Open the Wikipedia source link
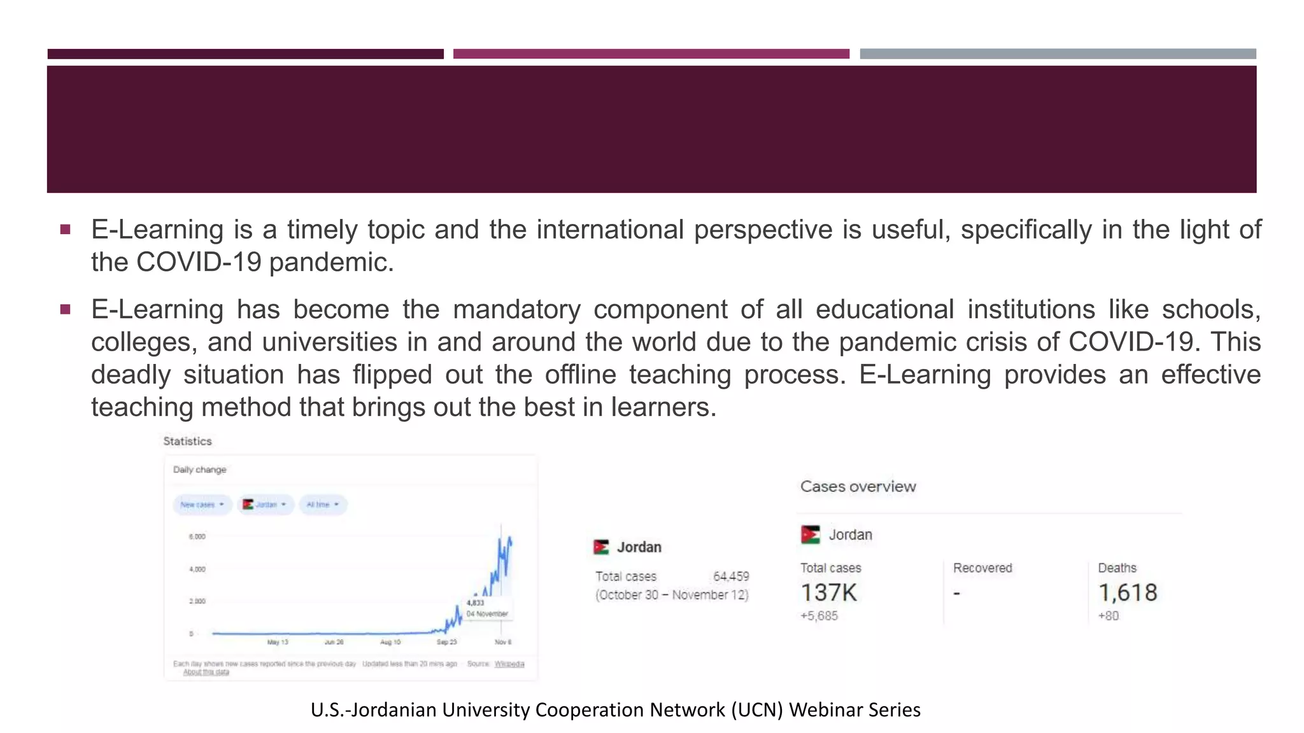This screenshot has height=733, width=1304. pyautogui.click(x=509, y=664)
